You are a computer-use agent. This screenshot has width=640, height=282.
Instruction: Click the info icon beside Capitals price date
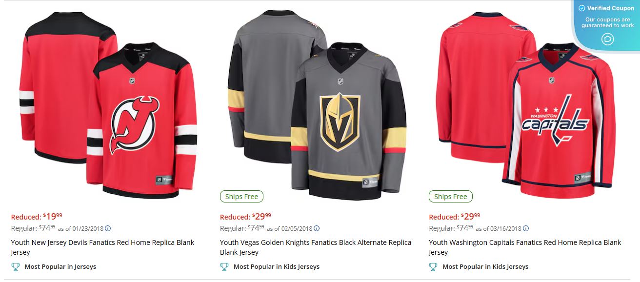(x=526, y=228)
